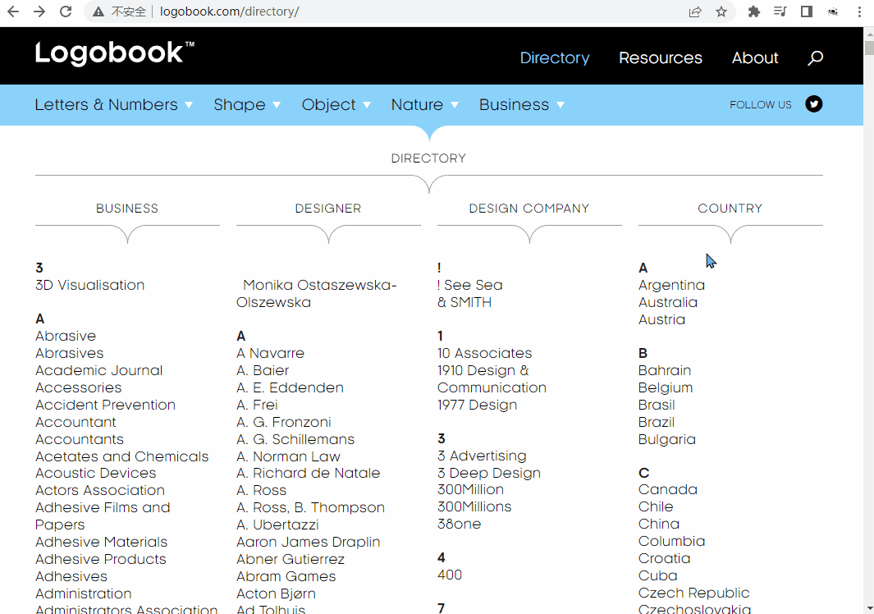Open the Directory nav item
The height and width of the screenshot is (614, 874).
tap(555, 58)
